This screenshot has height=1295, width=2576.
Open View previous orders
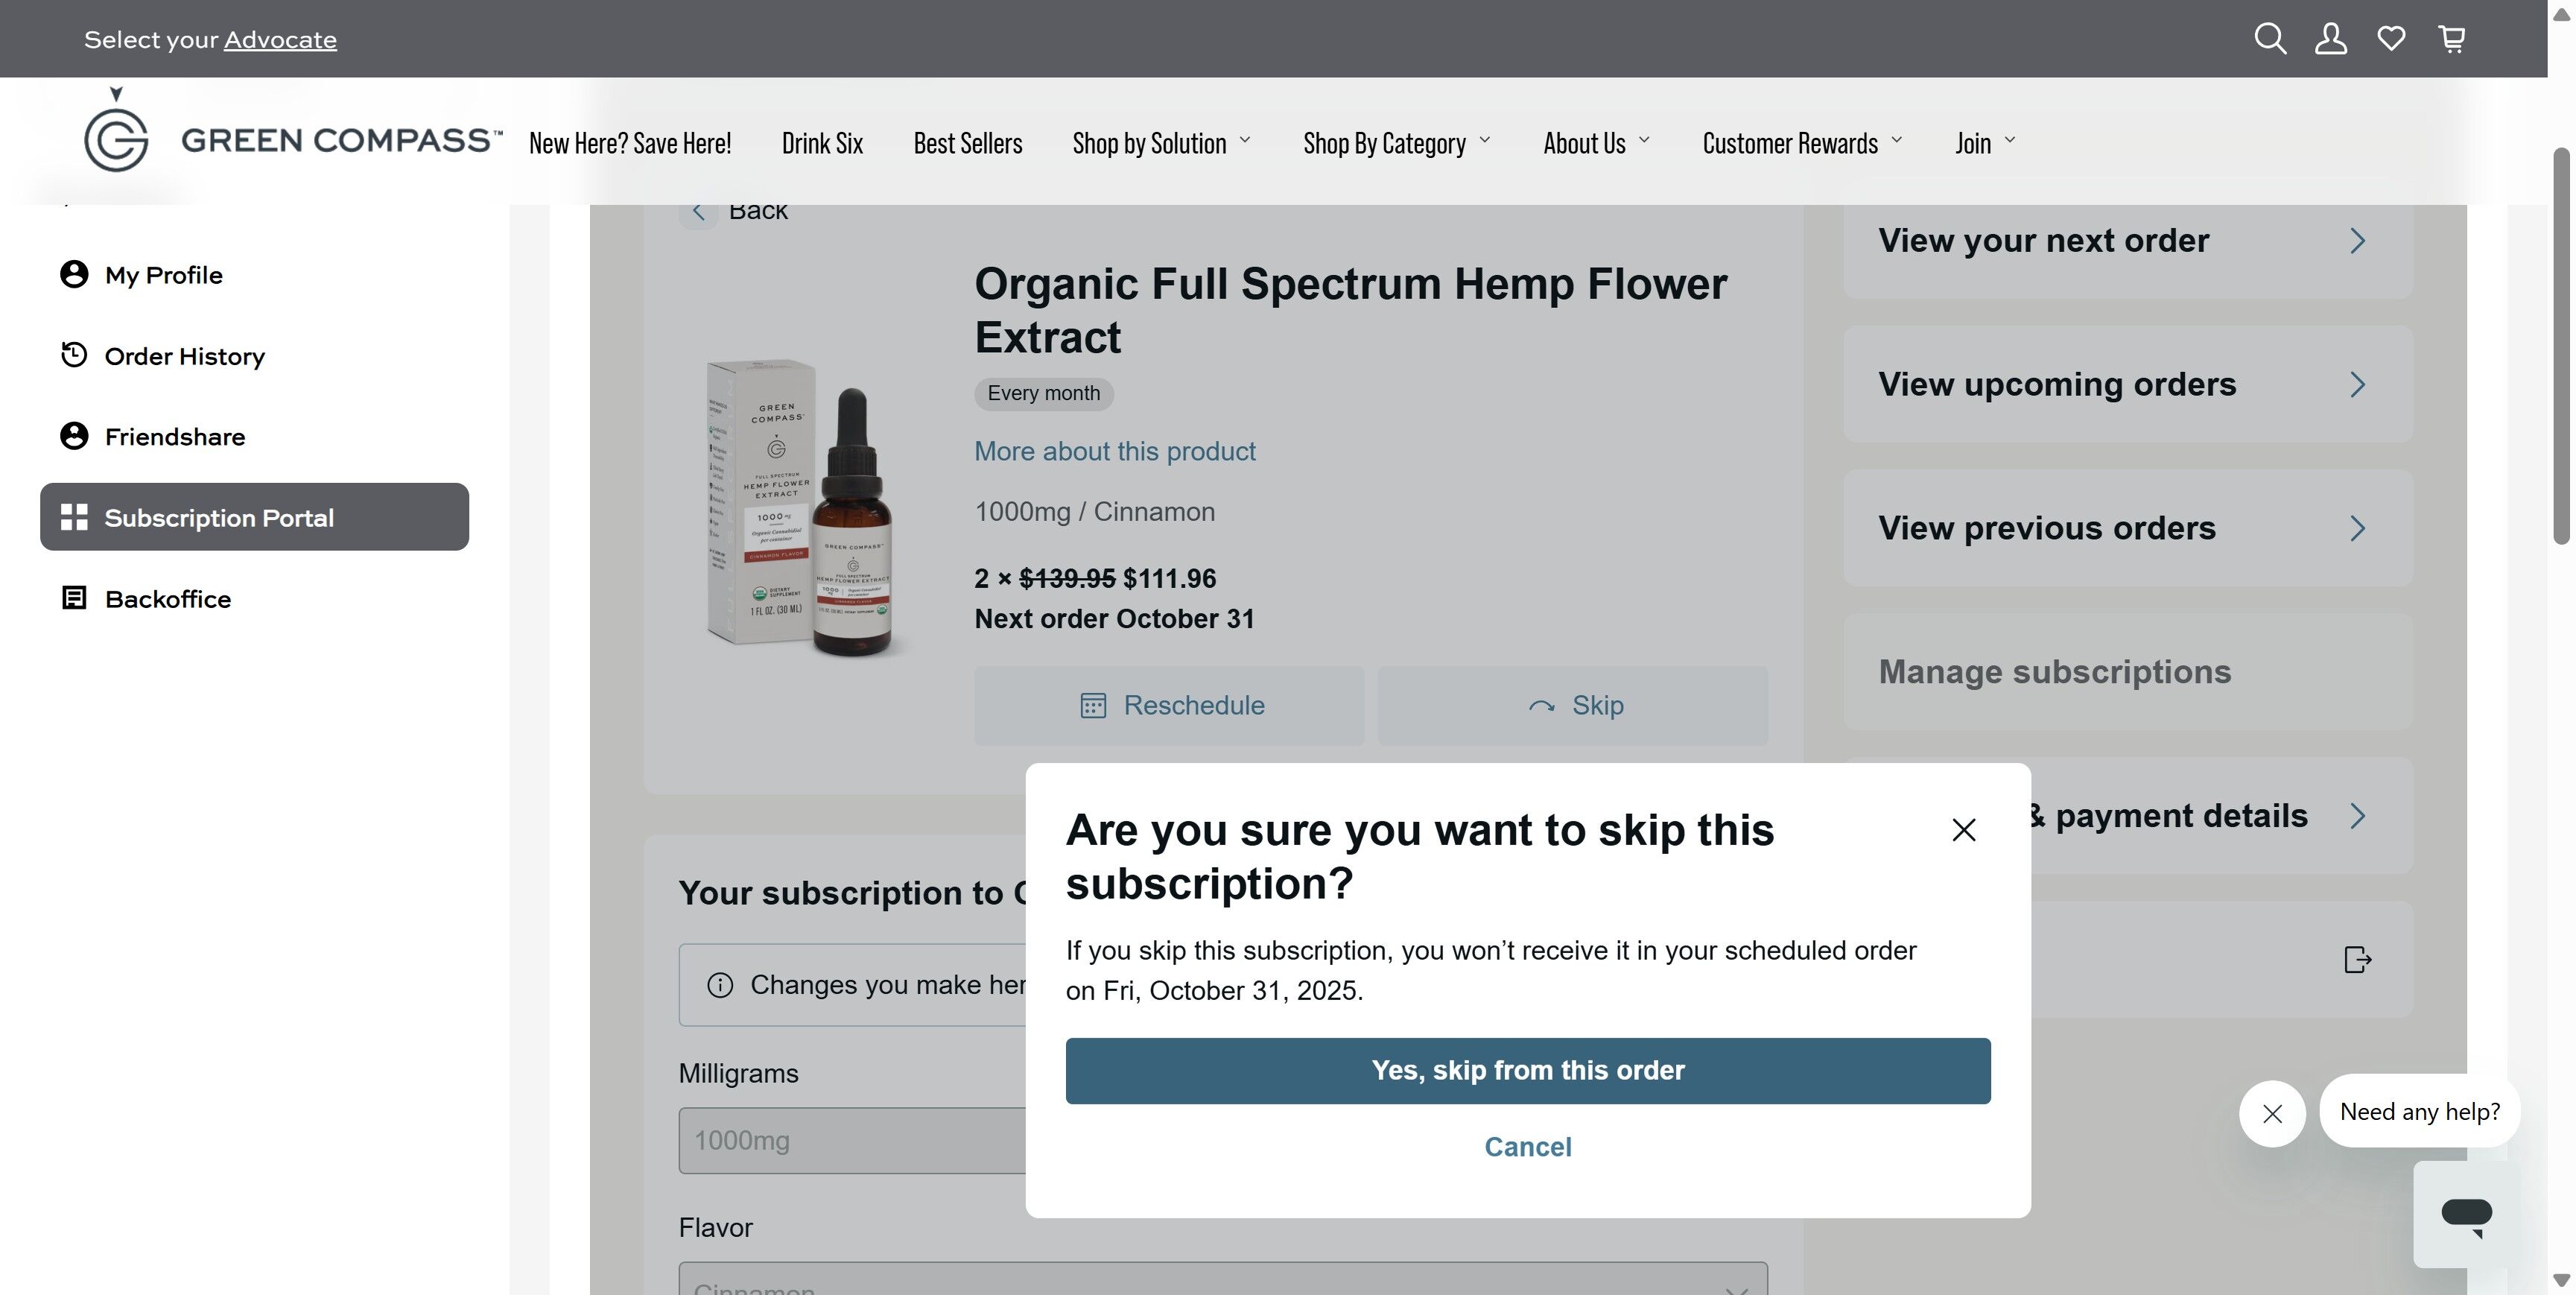[x=2128, y=528]
